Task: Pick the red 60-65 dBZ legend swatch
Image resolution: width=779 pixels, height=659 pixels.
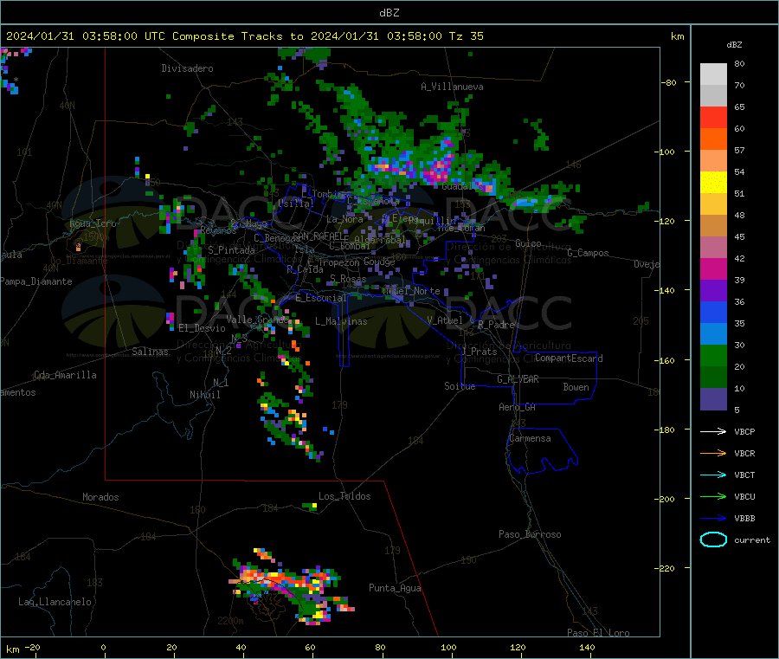Action: pyautogui.click(x=713, y=117)
